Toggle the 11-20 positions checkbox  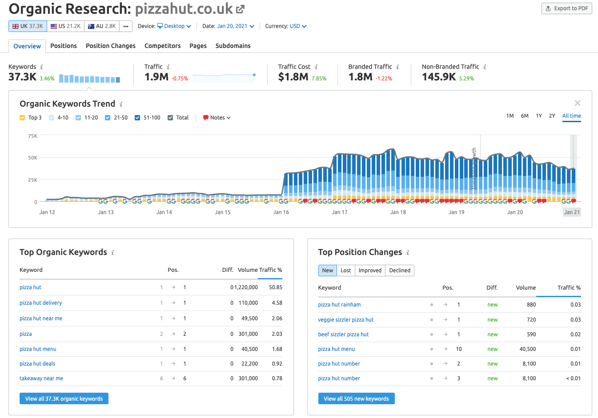click(x=78, y=118)
